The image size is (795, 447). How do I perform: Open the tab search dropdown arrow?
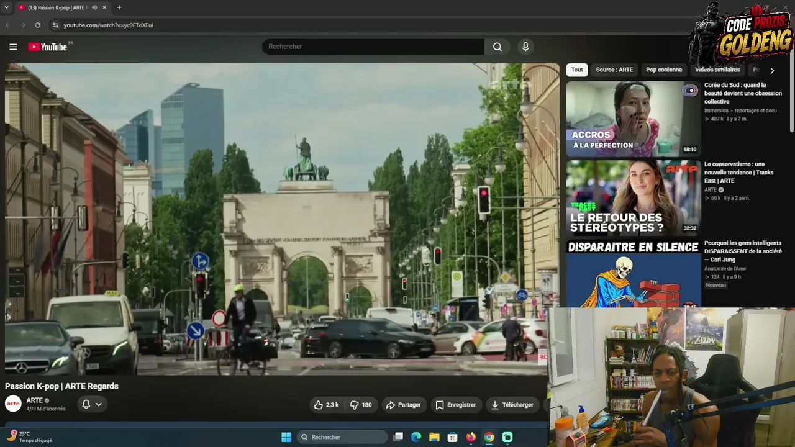pyautogui.click(x=7, y=7)
